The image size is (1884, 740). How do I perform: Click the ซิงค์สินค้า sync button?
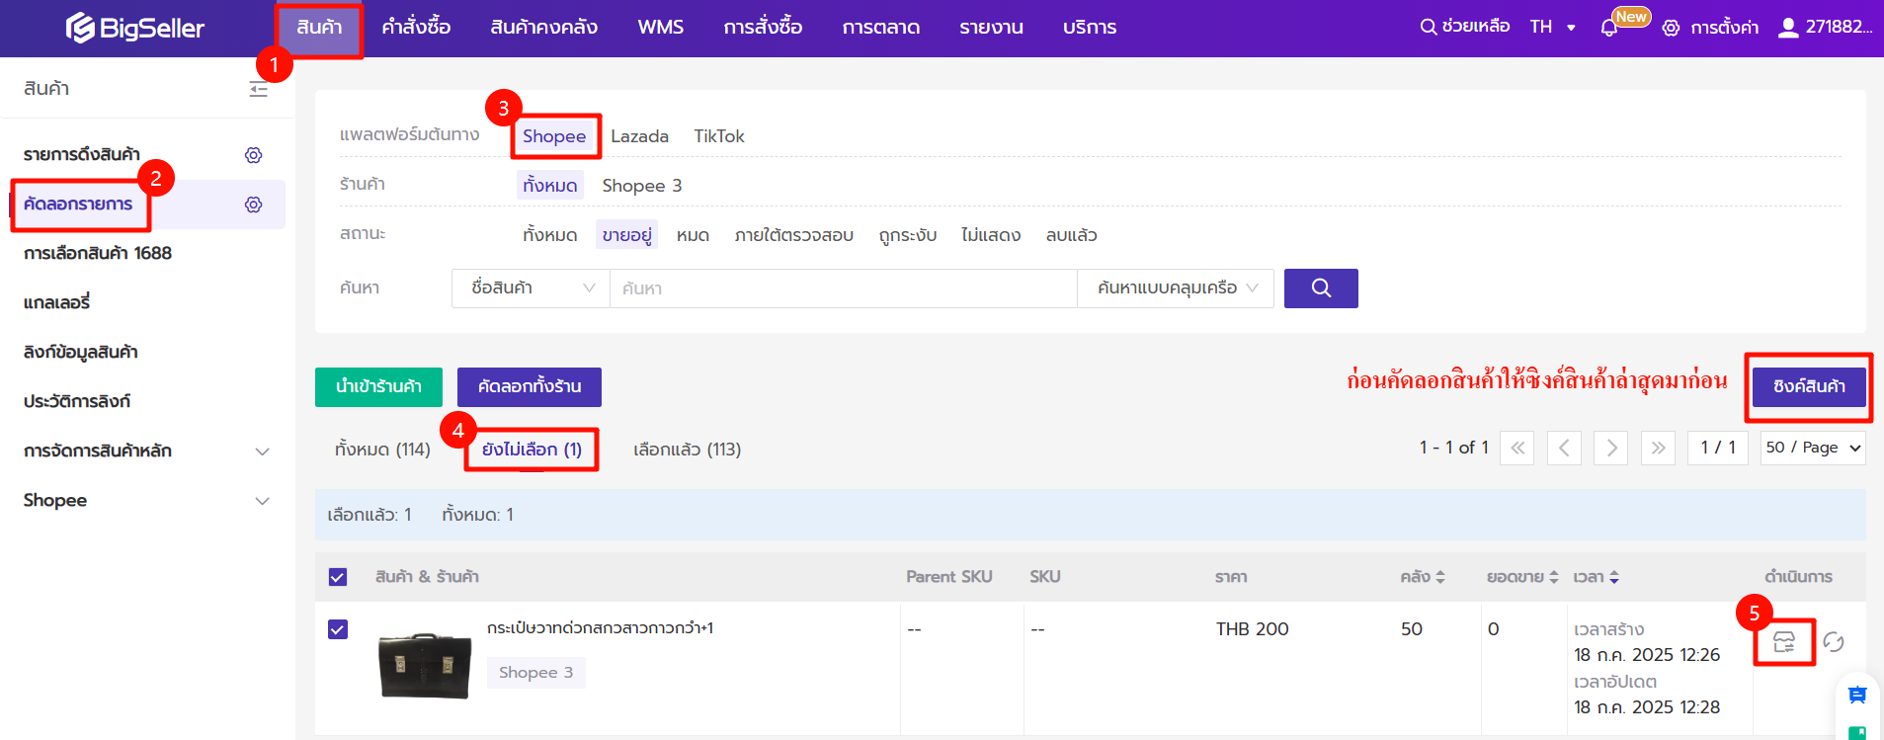pos(1809,387)
